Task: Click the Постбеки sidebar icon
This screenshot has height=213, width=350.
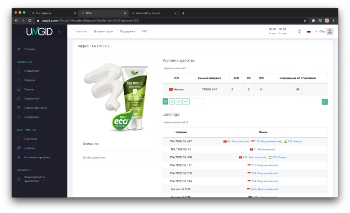Action: tap(19, 139)
